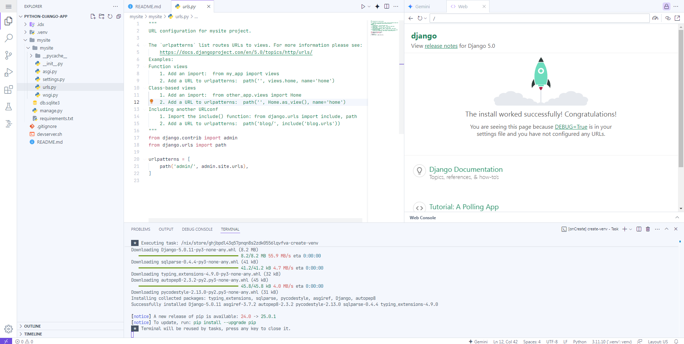Viewport: 684px width, 344px height.
Task: Open the reload options dropdown in preview
Action: click(425, 18)
